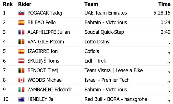Open BILBAO Pello rider link
Viewport: 173px width, 104px height.
coord(41,23)
